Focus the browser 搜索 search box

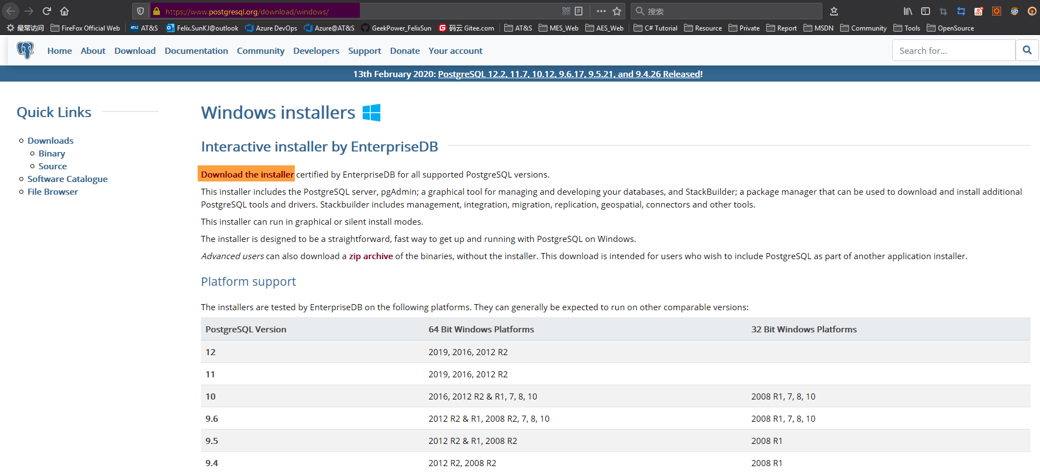click(726, 11)
